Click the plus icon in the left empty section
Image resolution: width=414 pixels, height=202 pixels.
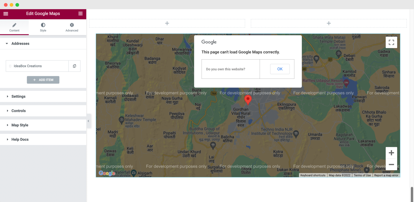click(x=167, y=23)
